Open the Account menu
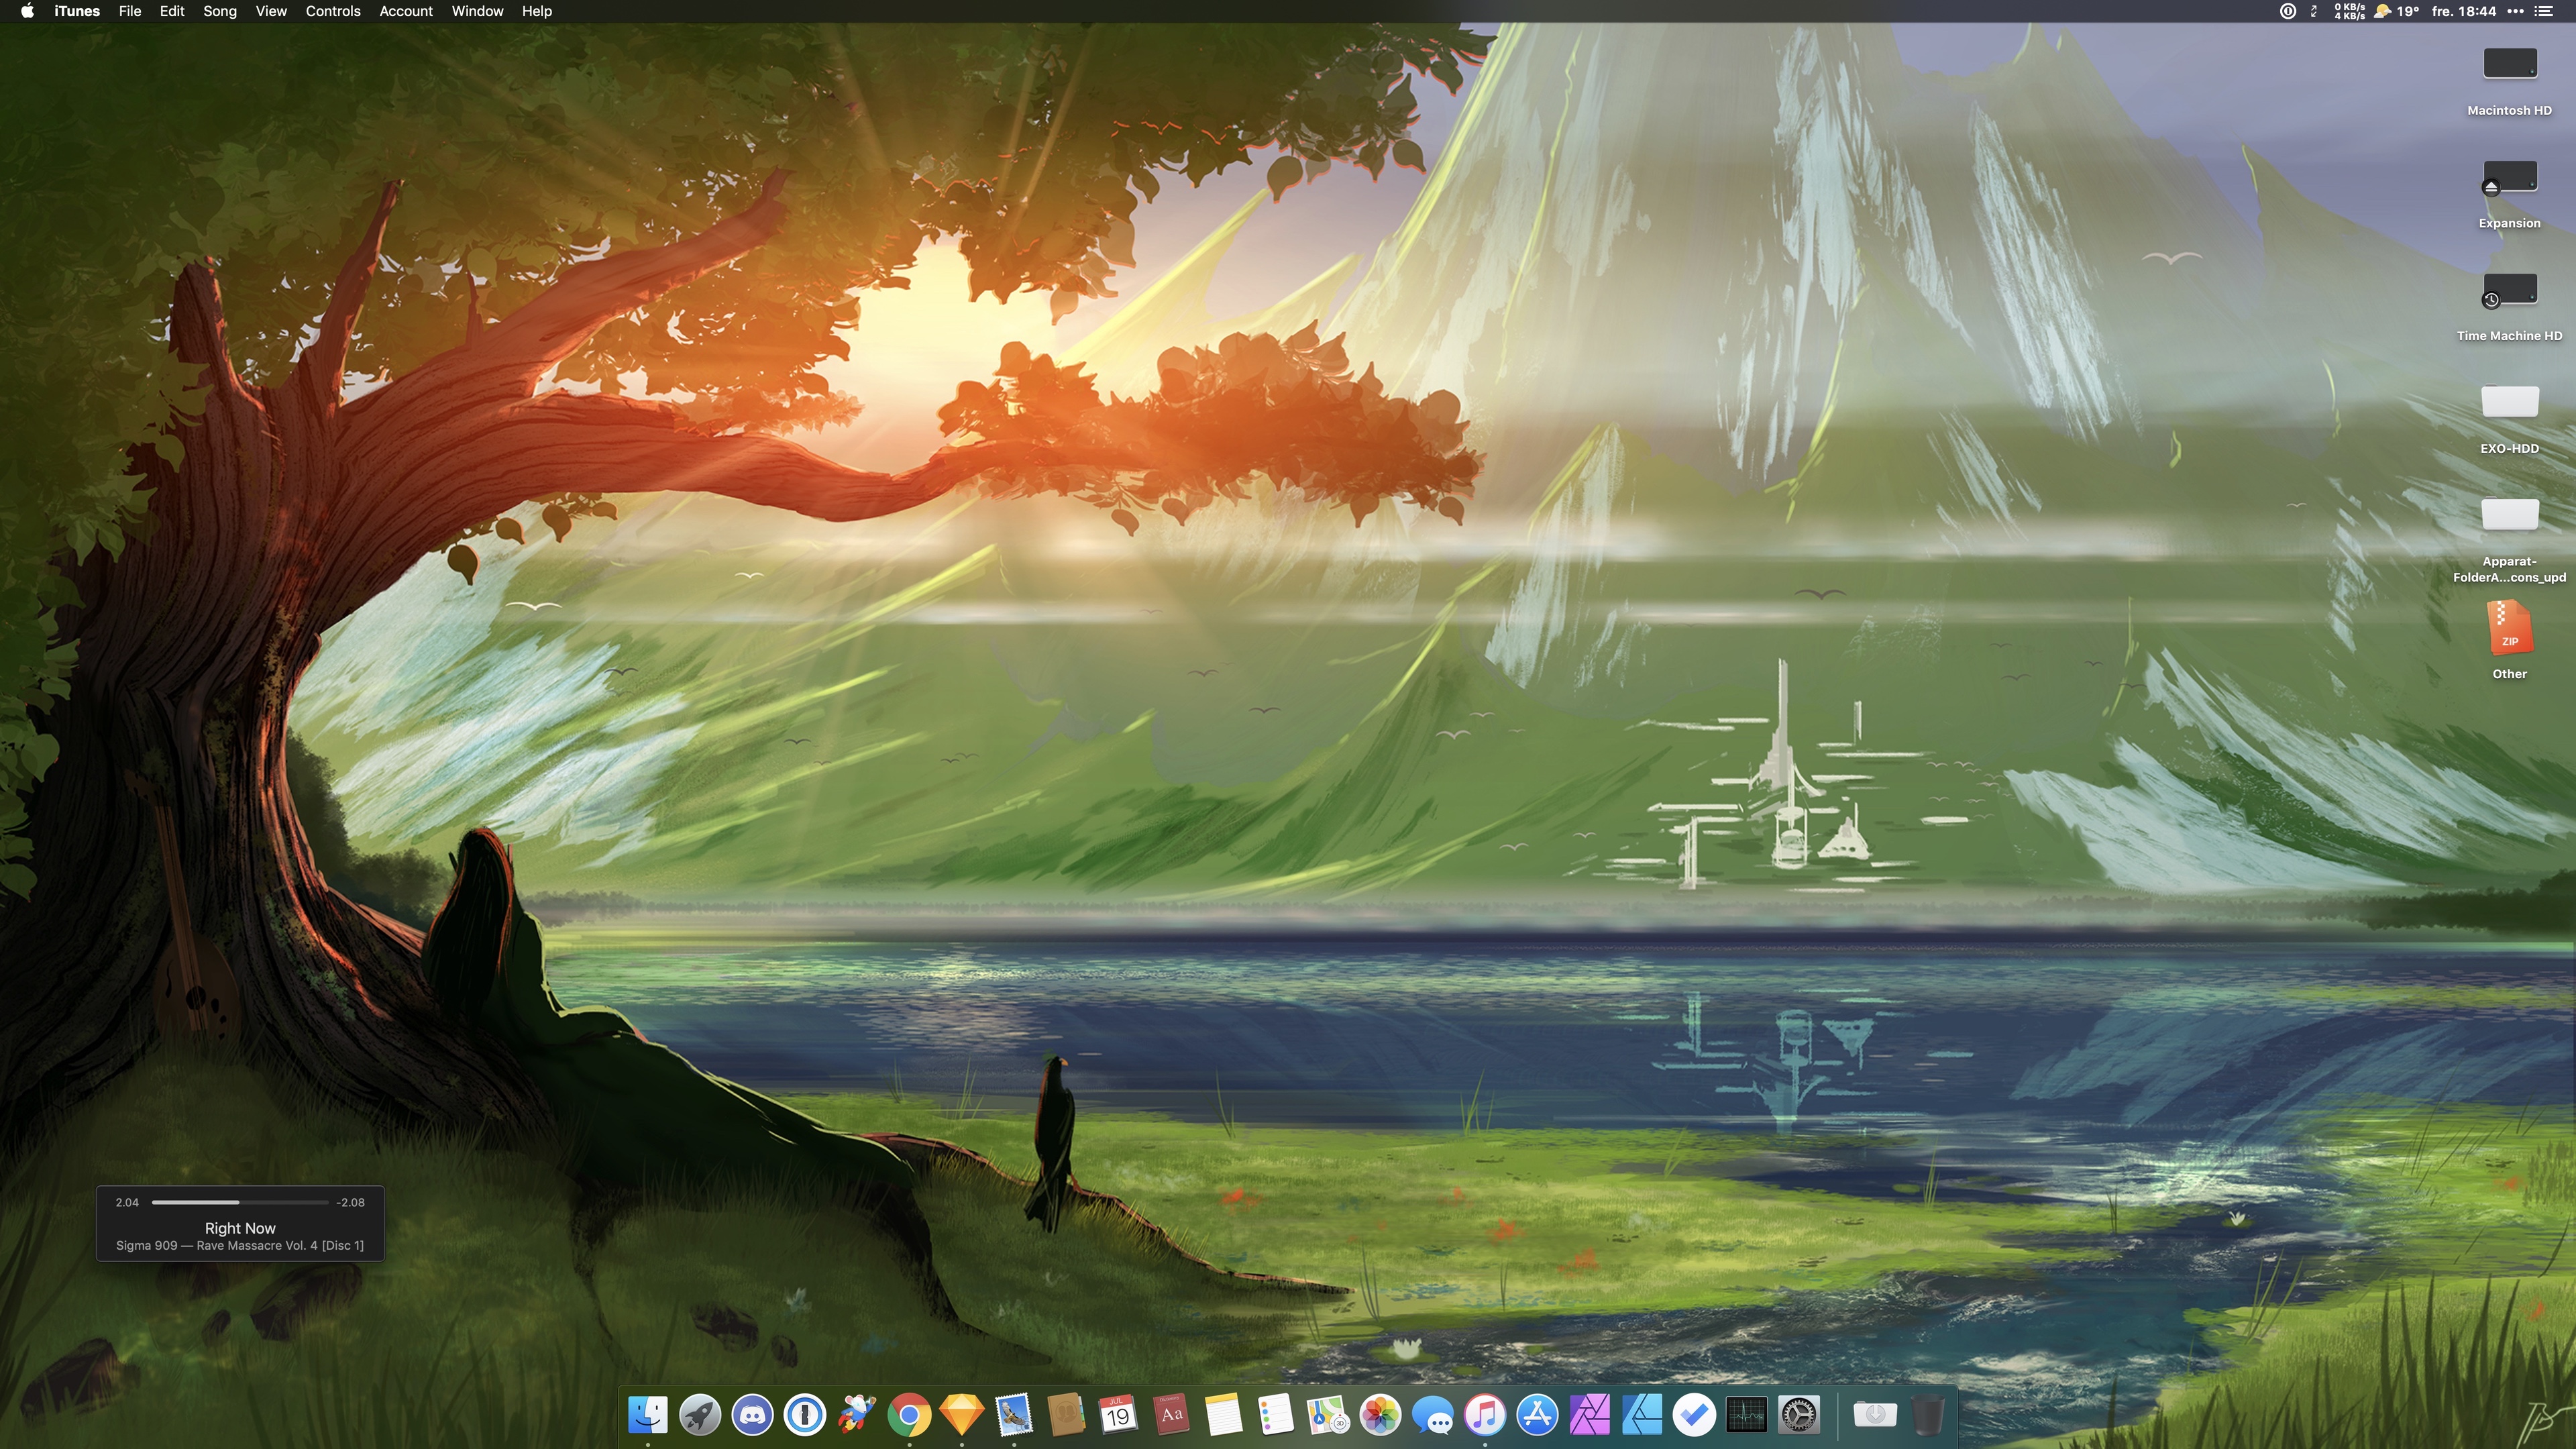 point(406,11)
